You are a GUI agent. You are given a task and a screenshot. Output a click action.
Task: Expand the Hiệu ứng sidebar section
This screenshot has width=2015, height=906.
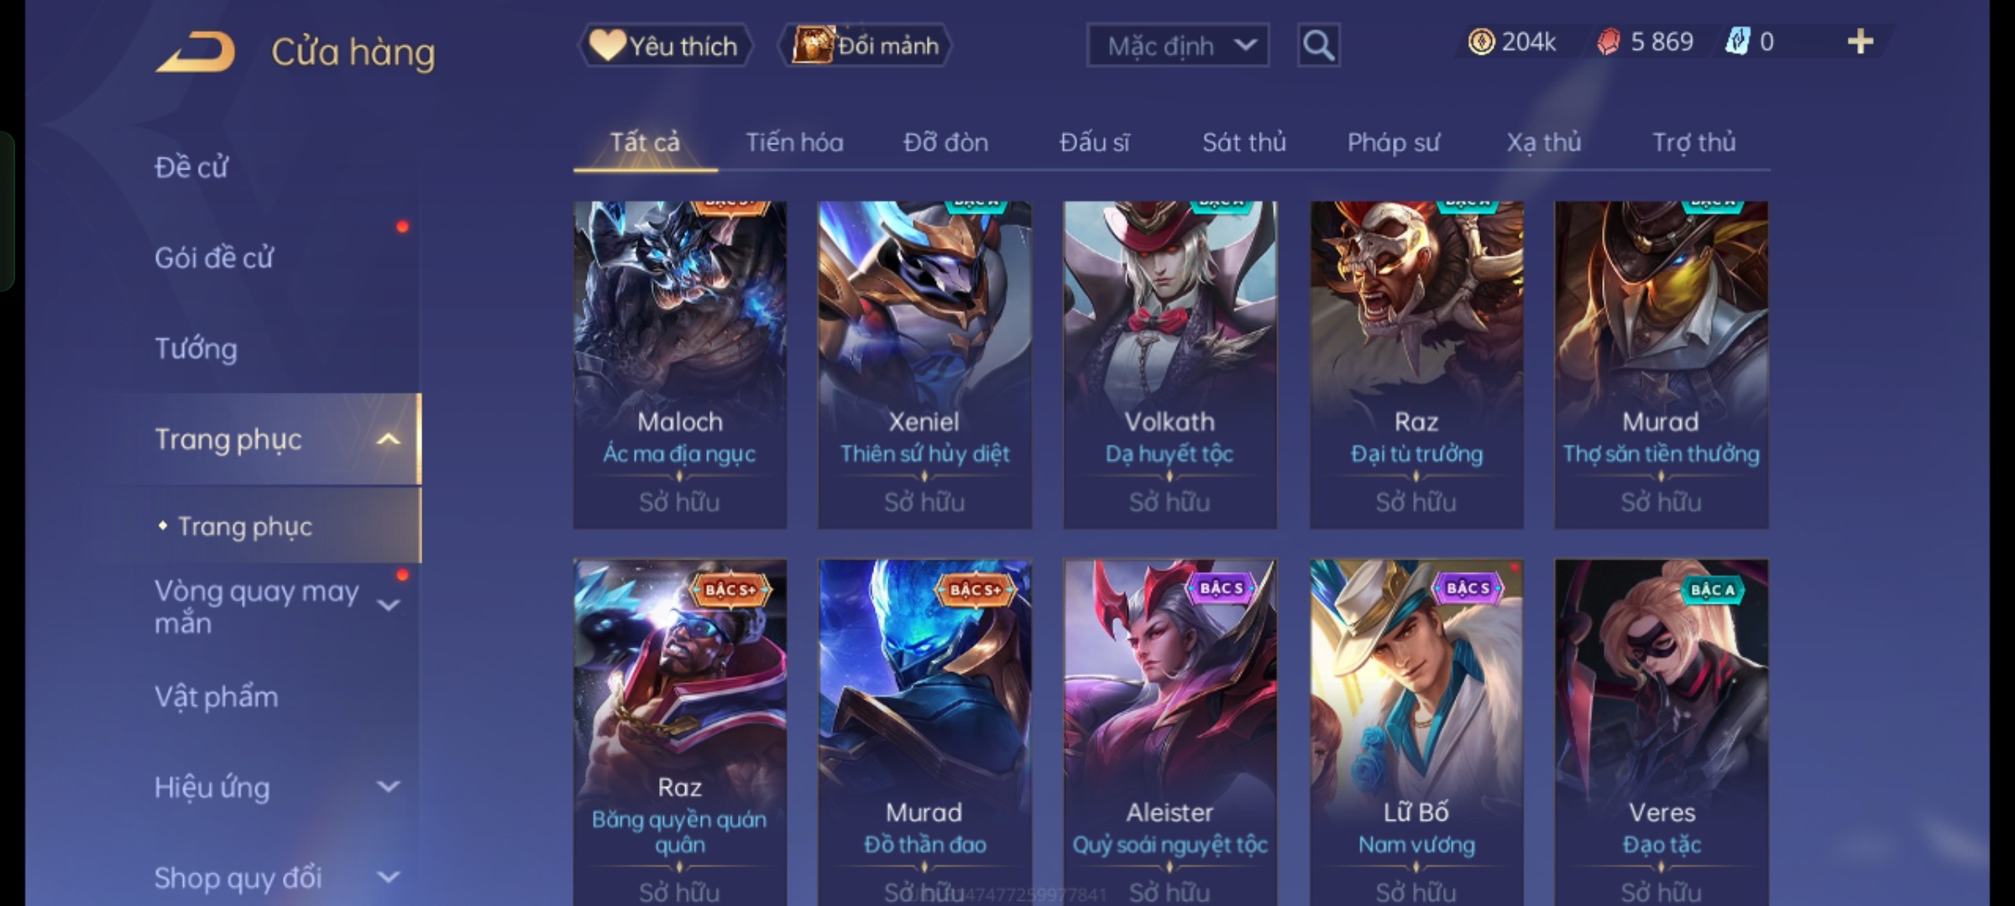tap(388, 787)
